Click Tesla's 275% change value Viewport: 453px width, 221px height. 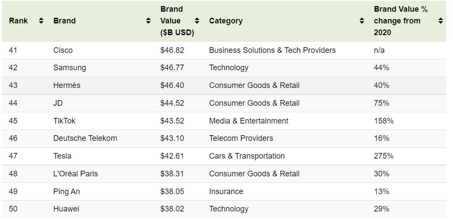click(x=384, y=156)
